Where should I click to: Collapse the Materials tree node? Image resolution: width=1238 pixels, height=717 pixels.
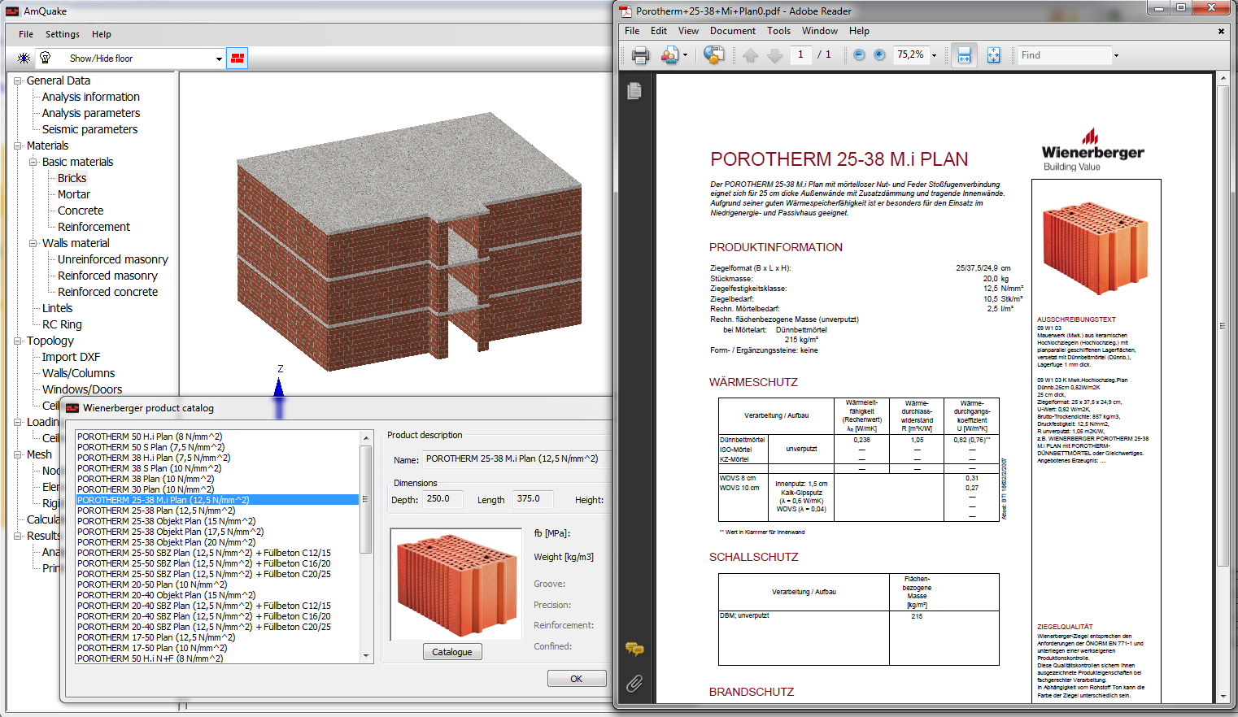coord(18,146)
